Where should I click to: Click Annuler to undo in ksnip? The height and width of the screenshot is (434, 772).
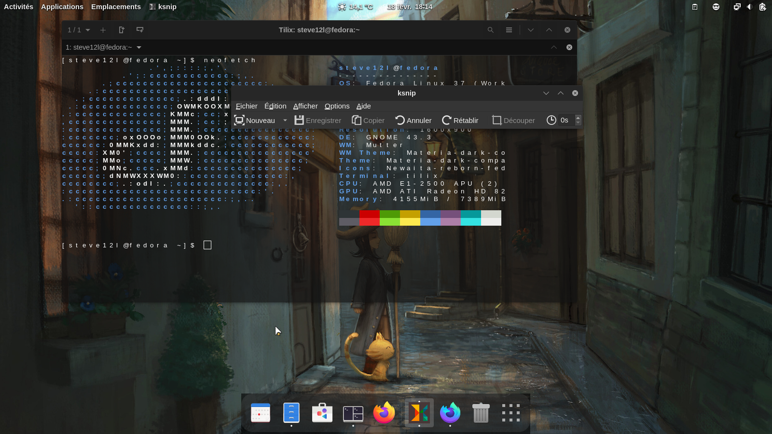click(x=414, y=120)
